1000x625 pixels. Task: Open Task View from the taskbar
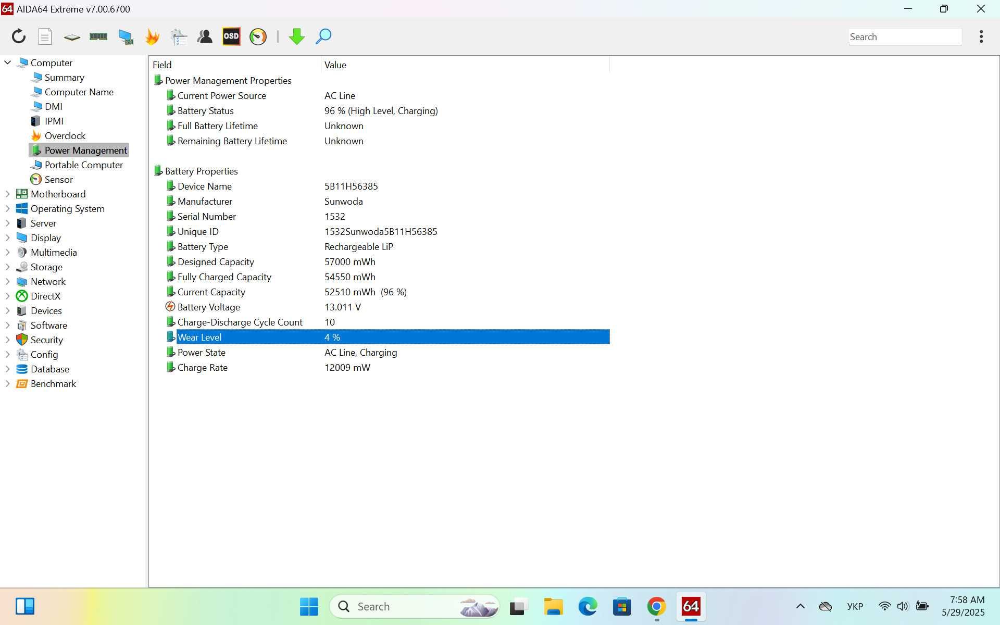pyautogui.click(x=519, y=606)
